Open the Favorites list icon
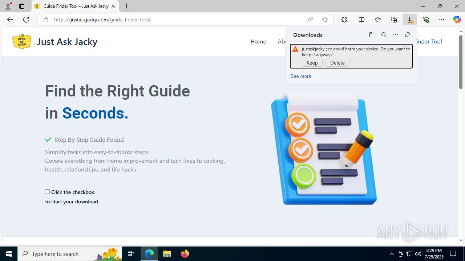Screen dimensions: 465x261 coord(377,20)
